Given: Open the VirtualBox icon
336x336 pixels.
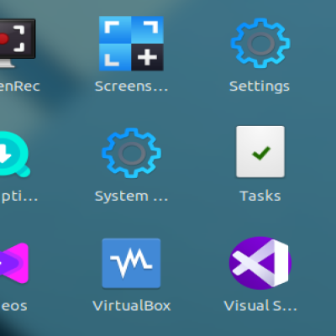Looking at the screenshot, I should (131, 263).
